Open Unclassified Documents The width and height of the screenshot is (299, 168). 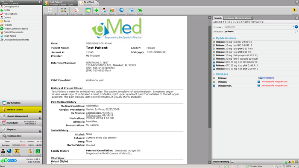(x=16, y=40)
